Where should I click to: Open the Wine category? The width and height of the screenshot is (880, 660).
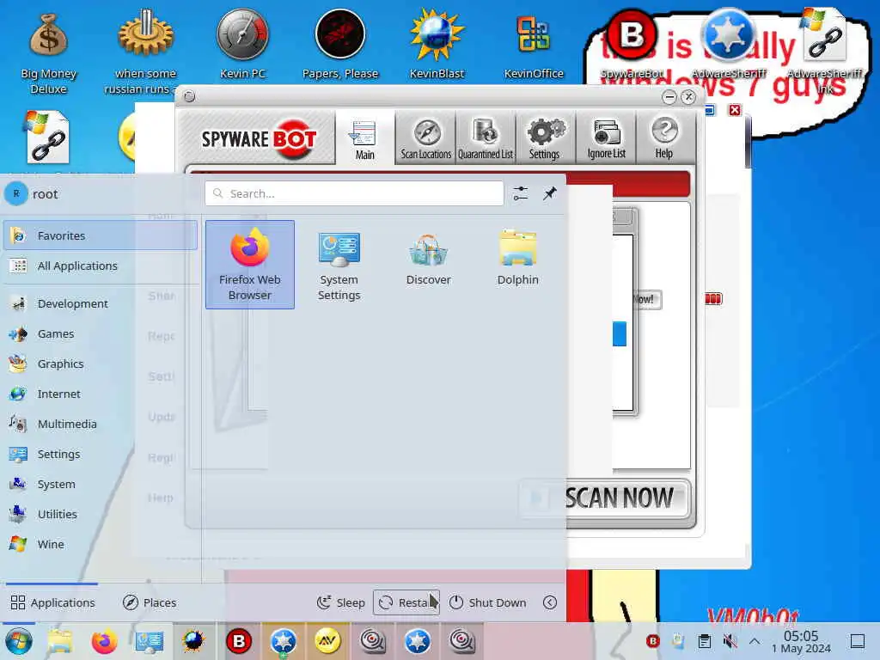[101, 544]
